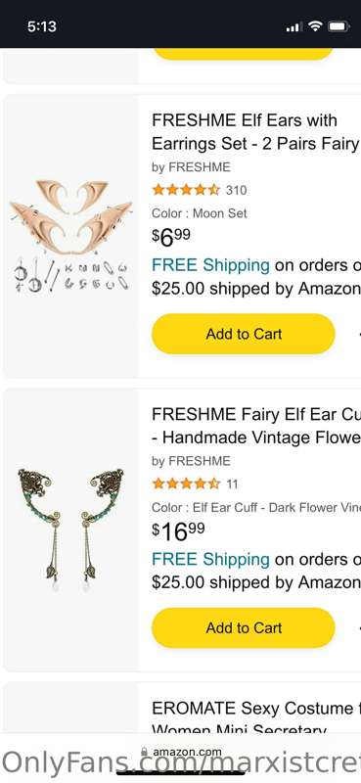Viewport: 361px width, 783px height.
Task: Tap FREE Shipping link under $6.99 price
Action: 210,265
